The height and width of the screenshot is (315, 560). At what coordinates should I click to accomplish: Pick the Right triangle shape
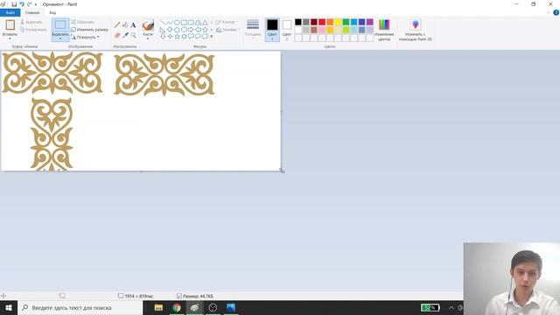(163, 30)
